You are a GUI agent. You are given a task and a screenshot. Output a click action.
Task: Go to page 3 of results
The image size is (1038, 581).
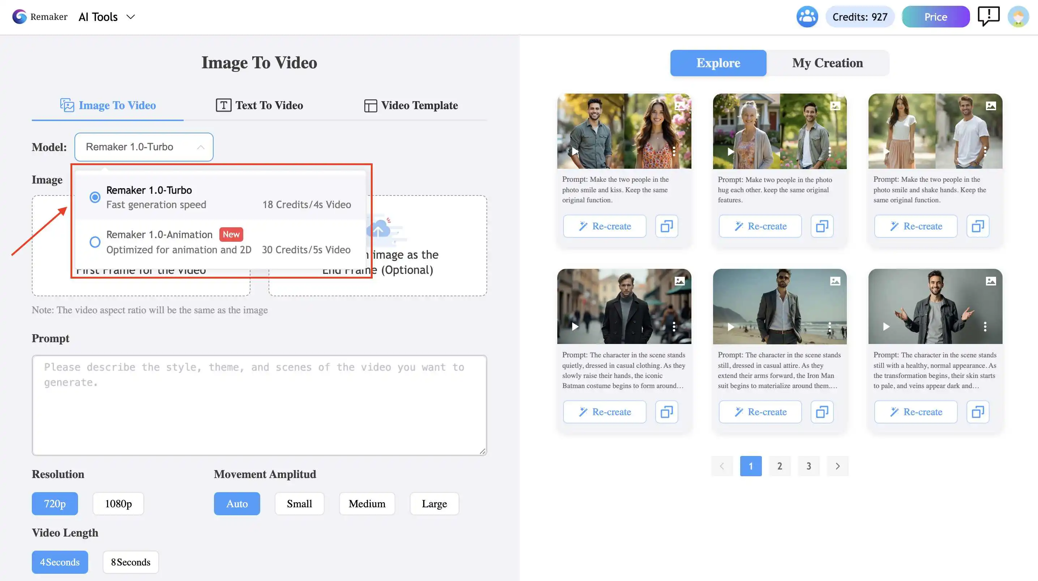pyautogui.click(x=808, y=466)
